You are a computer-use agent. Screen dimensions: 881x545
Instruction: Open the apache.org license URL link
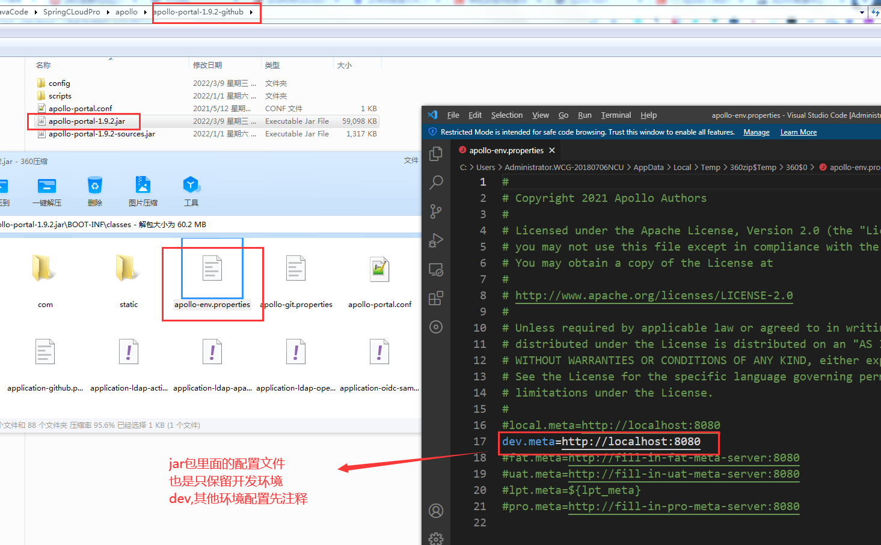[654, 296]
